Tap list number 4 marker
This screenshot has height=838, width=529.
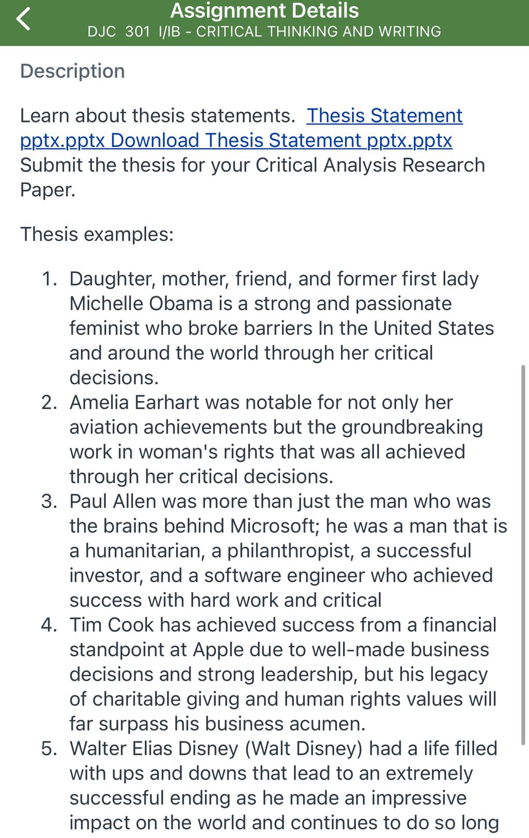click(49, 625)
